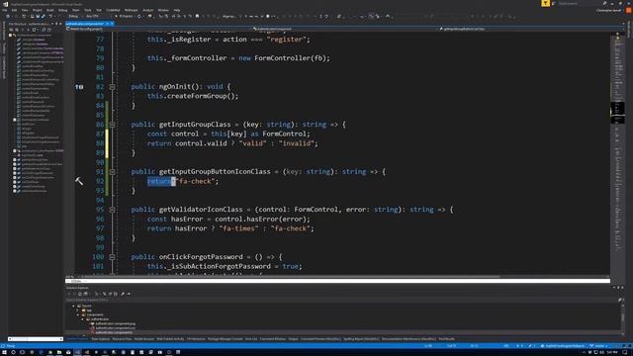Viewport: 633px width, 356px height.
Task: Click the yellow notifications flag icon
Action: [545, 3]
